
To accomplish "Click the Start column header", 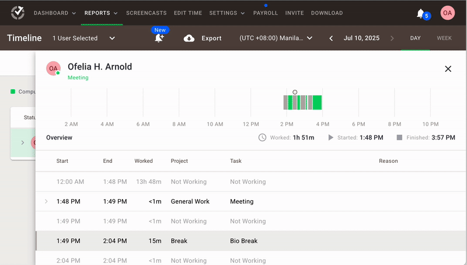I will point(62,161).
